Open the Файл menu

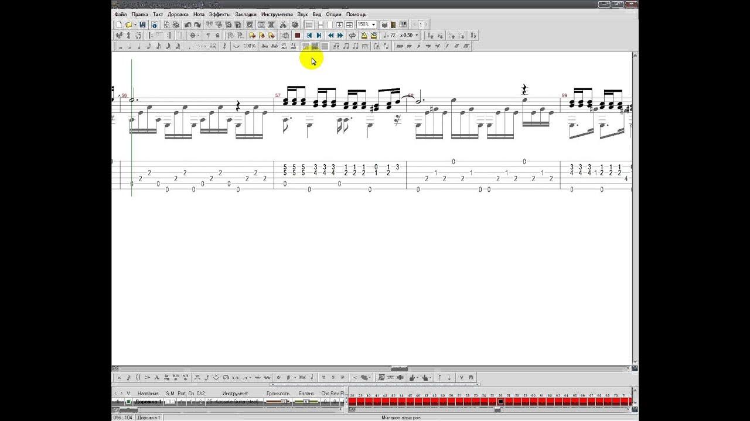click(x=121, y=14)
